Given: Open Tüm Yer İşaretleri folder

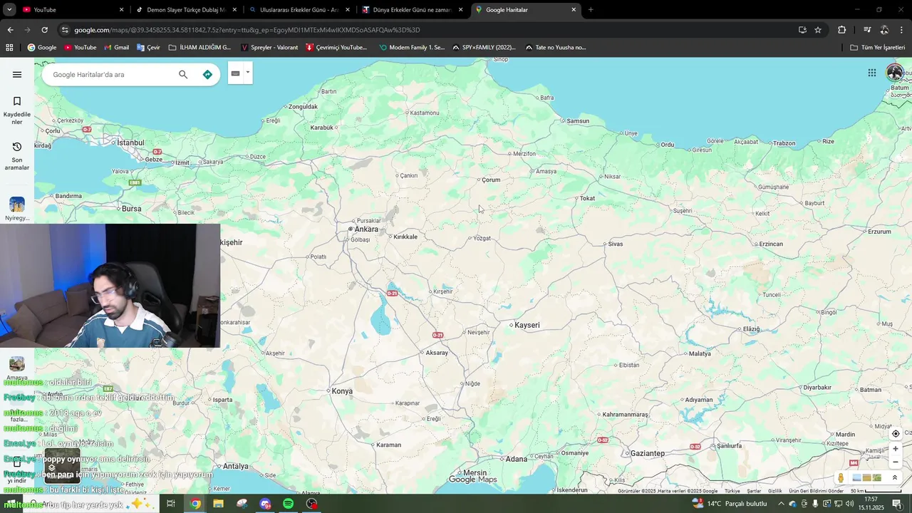Looking at the screenshot, I should tap(878, 48).
